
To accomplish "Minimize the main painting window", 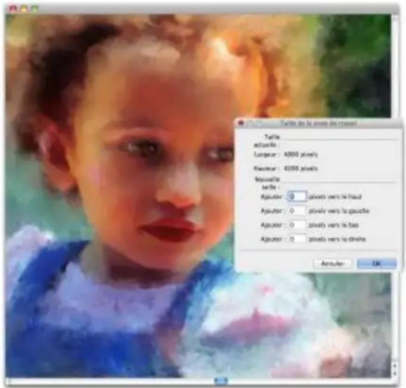I will pos(24,8).
